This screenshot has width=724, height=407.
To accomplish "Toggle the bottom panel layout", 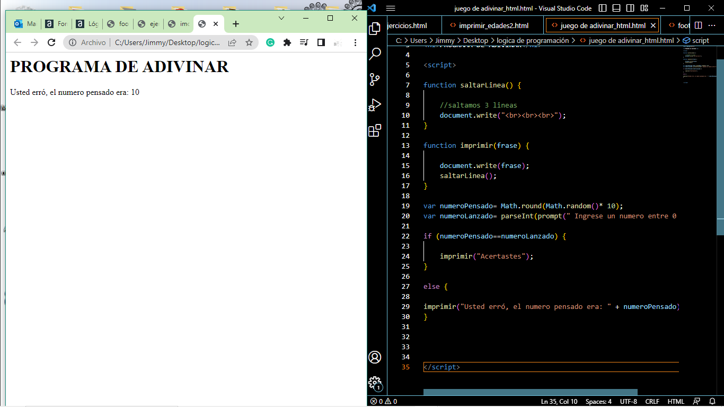I will 616,8.
